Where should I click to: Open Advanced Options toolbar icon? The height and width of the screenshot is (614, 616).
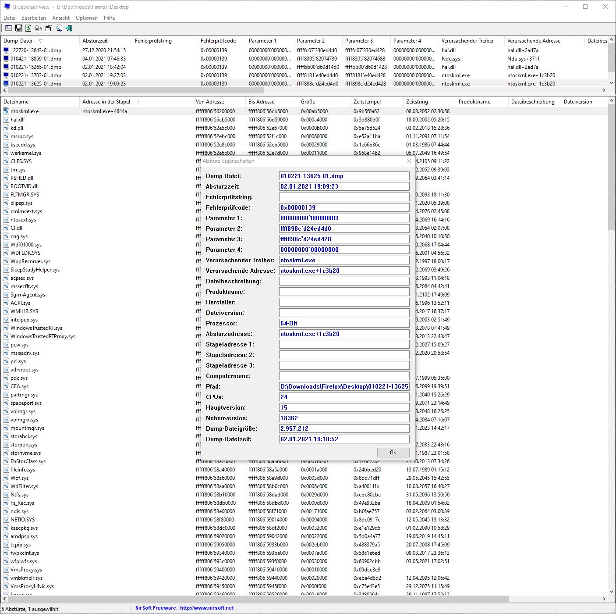pos(8,28)
